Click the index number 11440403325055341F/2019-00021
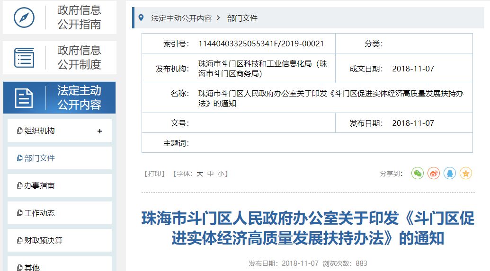 tap(261, 44)
